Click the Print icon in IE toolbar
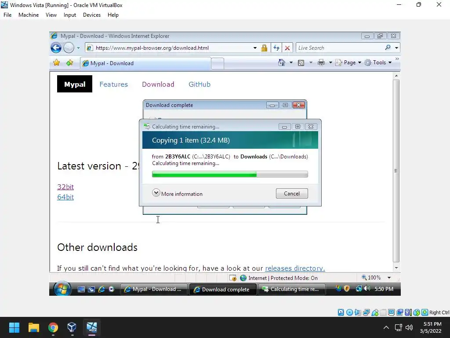This screenshot has height=338, width=450. click(321, 62)
